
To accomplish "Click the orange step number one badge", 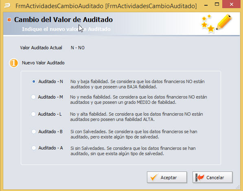I will coord(14,63).
